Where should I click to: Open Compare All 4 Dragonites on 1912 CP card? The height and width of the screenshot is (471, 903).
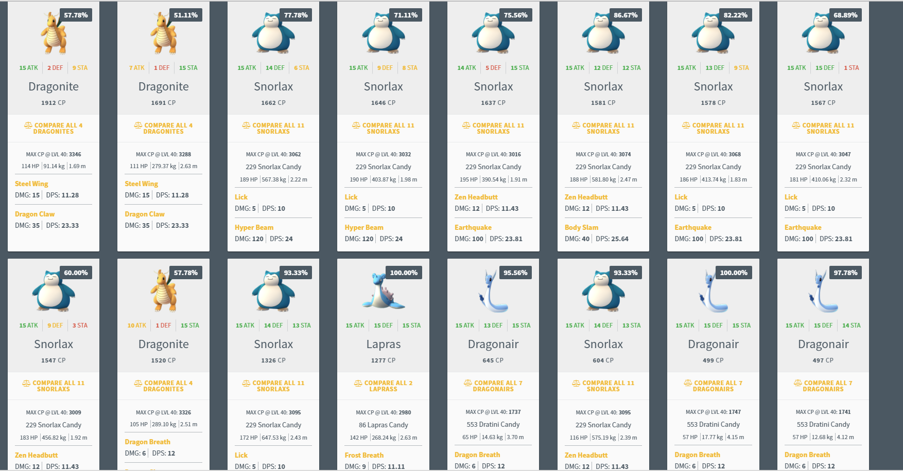tap(54, 129)
